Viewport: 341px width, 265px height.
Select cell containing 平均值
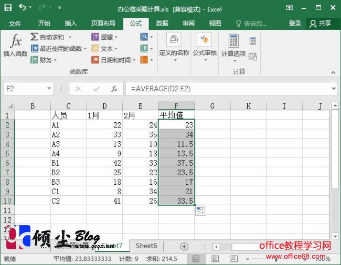pos(176,115)
